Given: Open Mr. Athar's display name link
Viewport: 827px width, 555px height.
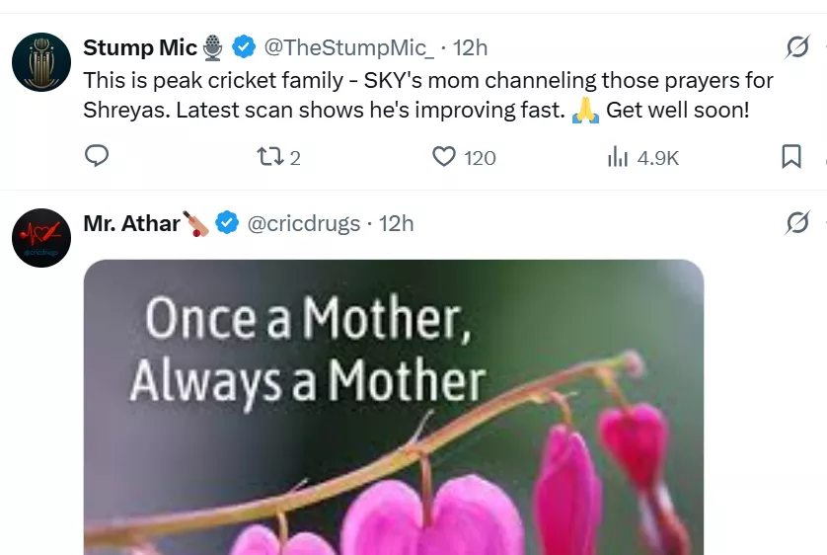Looking at the screenshot, I should point(131,224).
